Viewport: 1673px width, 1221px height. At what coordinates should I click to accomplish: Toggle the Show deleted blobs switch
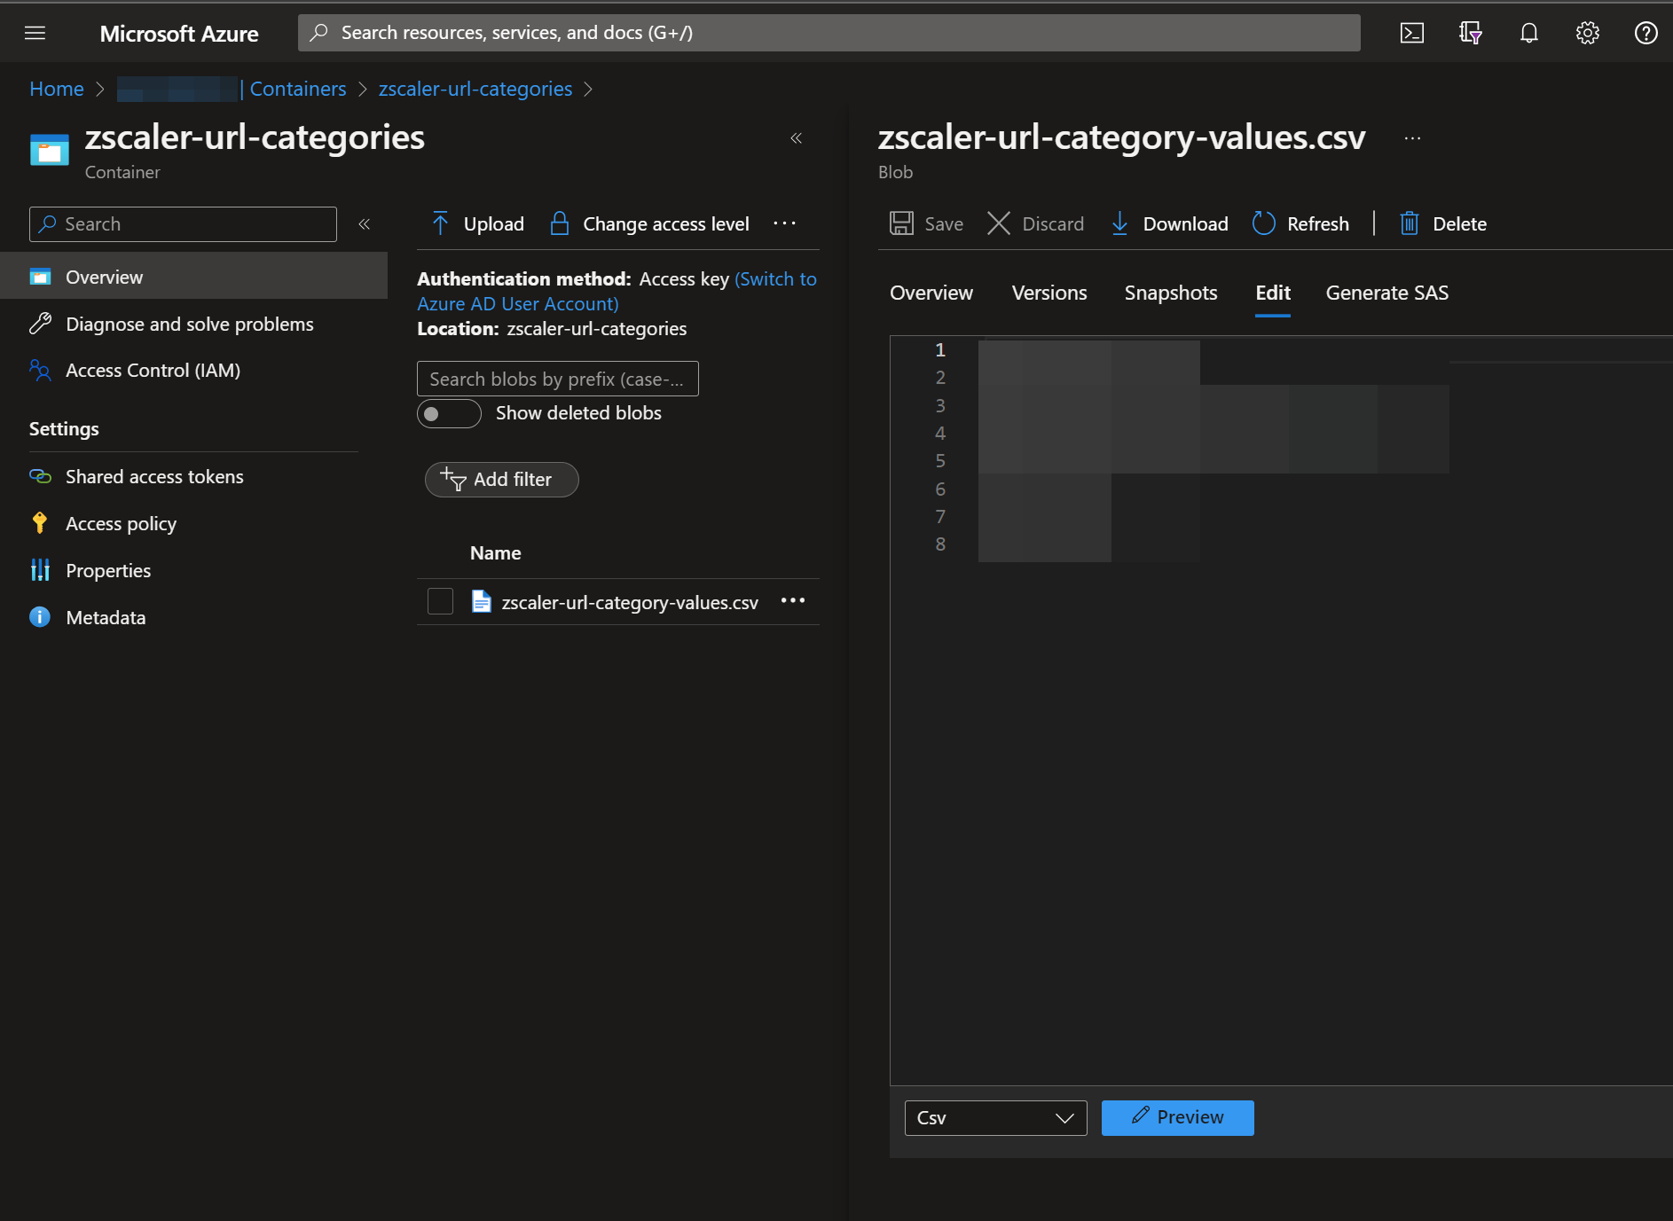(x=449, y=413)
